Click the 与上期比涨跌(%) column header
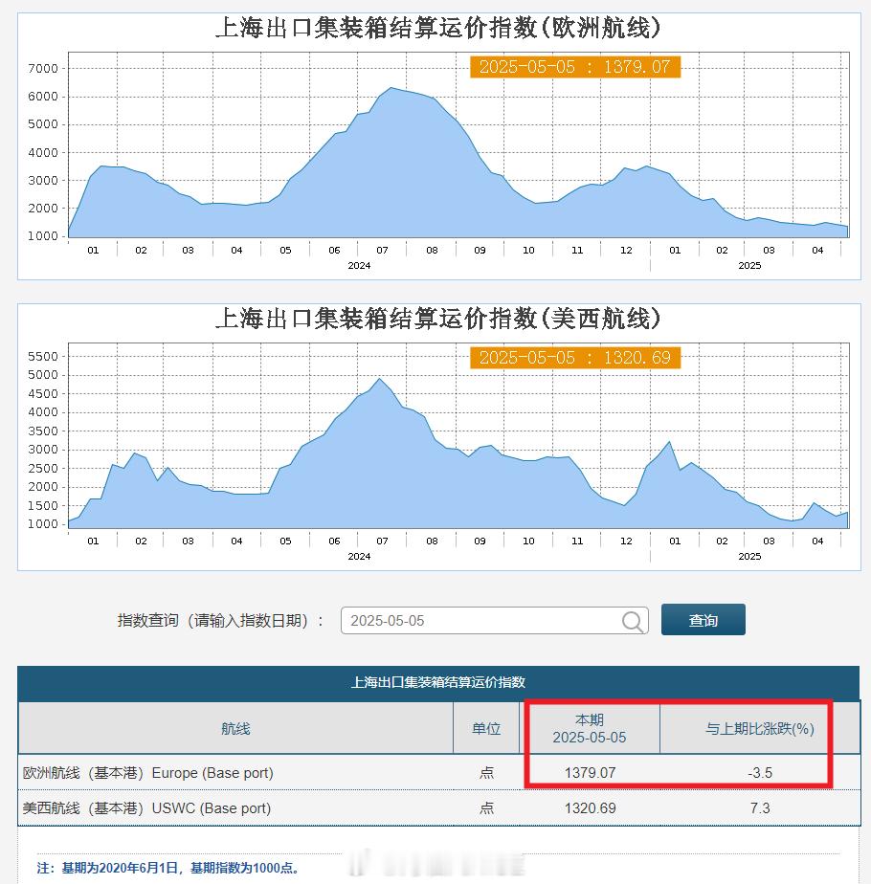 (759, 728)
